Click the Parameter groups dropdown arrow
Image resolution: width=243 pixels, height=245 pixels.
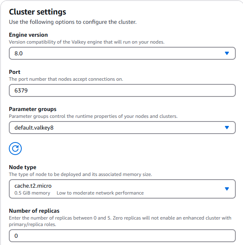coord(227,128)
